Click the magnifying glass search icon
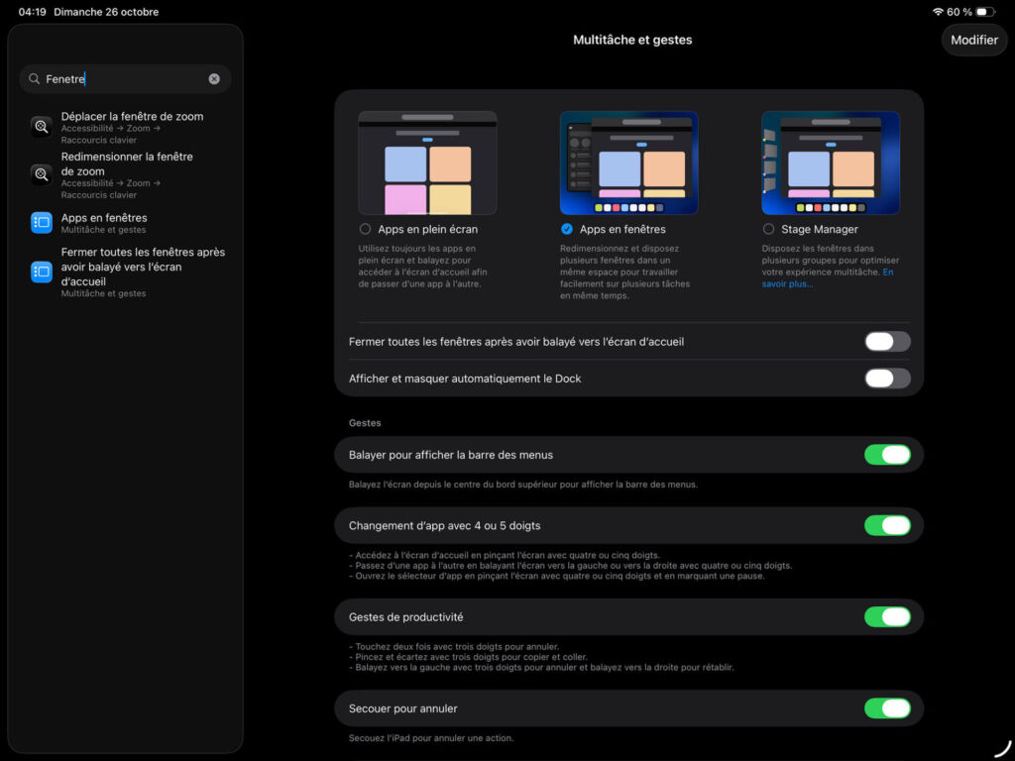Viewport: 1015px width, 761px height. tap(35, 79)
